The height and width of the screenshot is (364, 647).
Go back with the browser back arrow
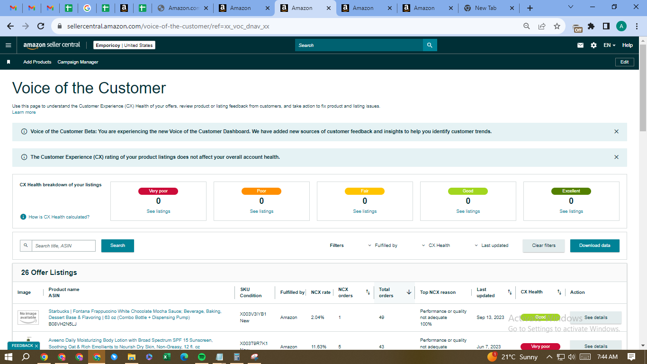click(10, 26)
